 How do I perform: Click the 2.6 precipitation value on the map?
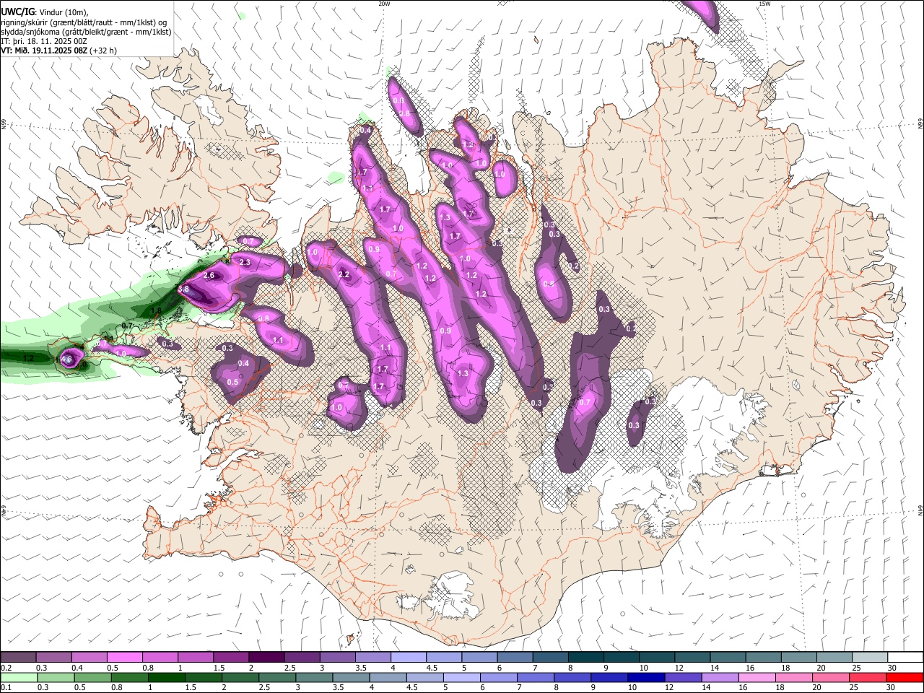tap(209, 276)
